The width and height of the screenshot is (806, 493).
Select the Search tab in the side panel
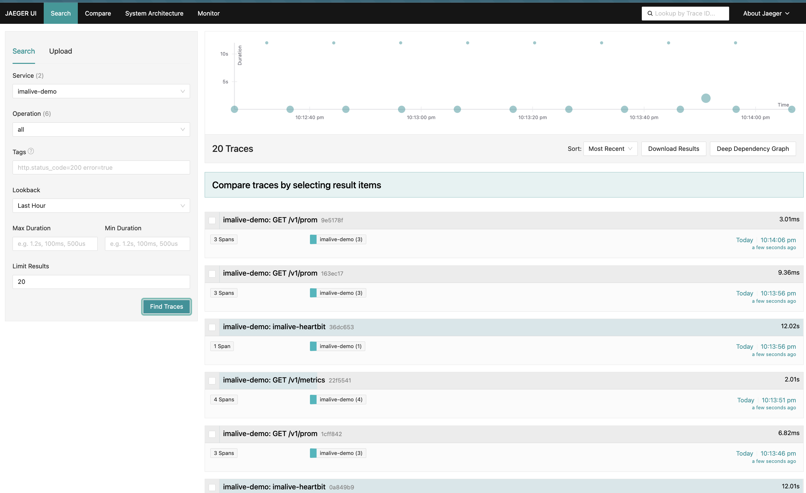24,51
